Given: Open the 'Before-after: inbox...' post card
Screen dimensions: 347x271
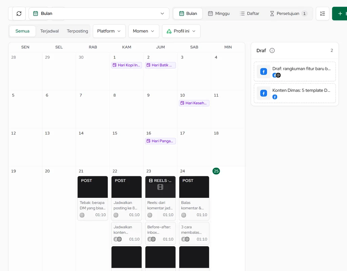Looking at the screenshot, I should (x=160, y=233).
